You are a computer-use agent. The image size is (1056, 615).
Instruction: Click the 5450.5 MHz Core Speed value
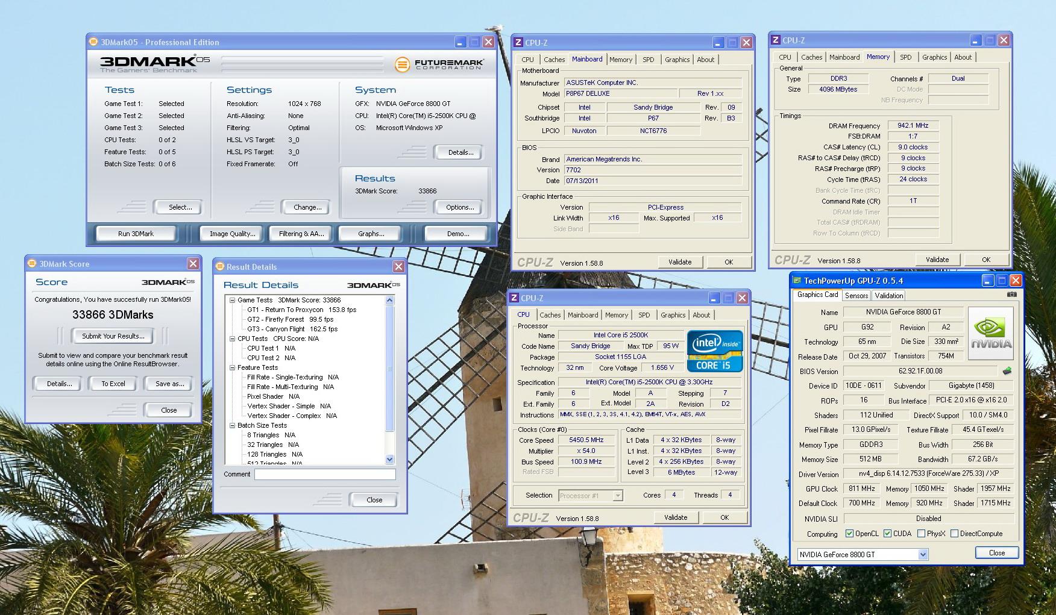pos(586,440)
